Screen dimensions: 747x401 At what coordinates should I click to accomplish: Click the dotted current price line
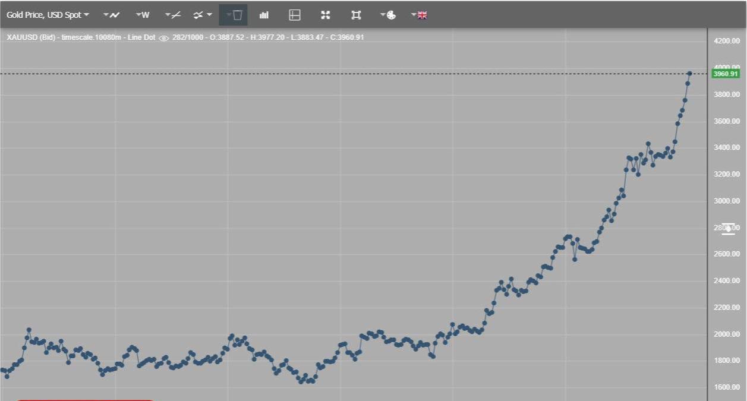[x=357, y=74]
